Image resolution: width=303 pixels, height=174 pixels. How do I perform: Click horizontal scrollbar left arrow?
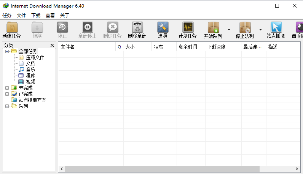[x=62, y=169]
